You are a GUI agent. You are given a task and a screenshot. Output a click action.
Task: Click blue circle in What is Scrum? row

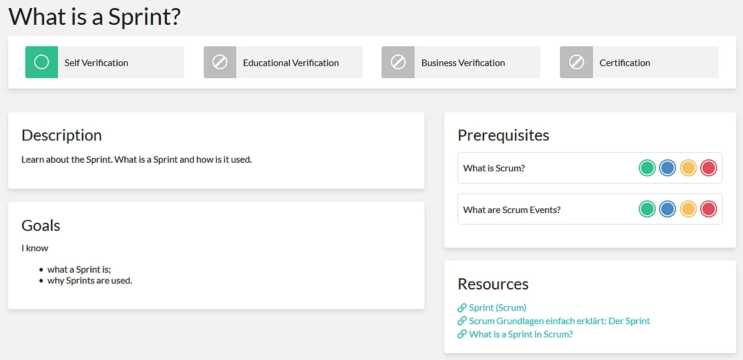click(x=667, y=168)
